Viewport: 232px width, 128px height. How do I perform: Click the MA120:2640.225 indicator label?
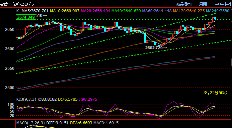[x=189, y=11]
